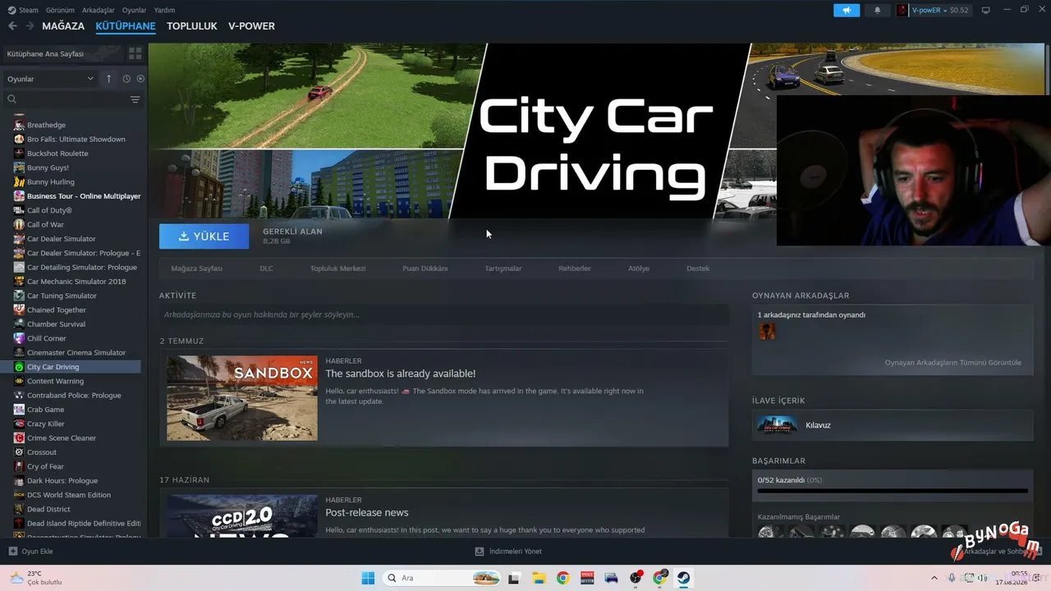Click the achievements progress bar

(x=893, y=491)
